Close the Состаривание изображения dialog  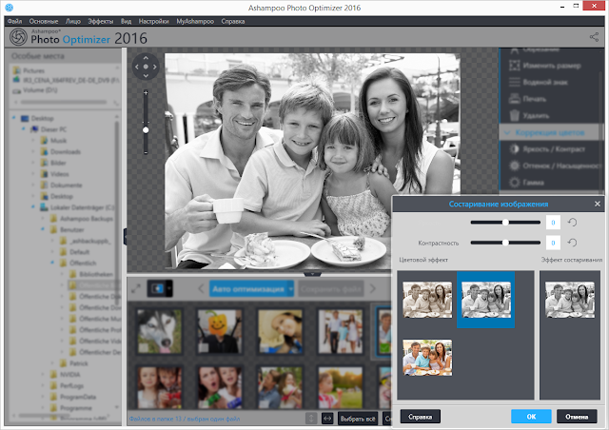(598, 204)
